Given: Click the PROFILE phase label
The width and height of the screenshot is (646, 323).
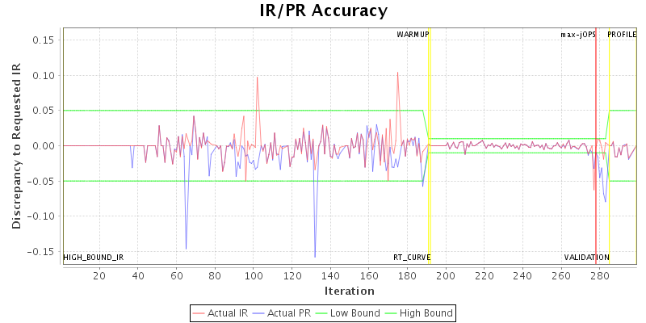Looking at the screenshot, I should click(622, 35).
